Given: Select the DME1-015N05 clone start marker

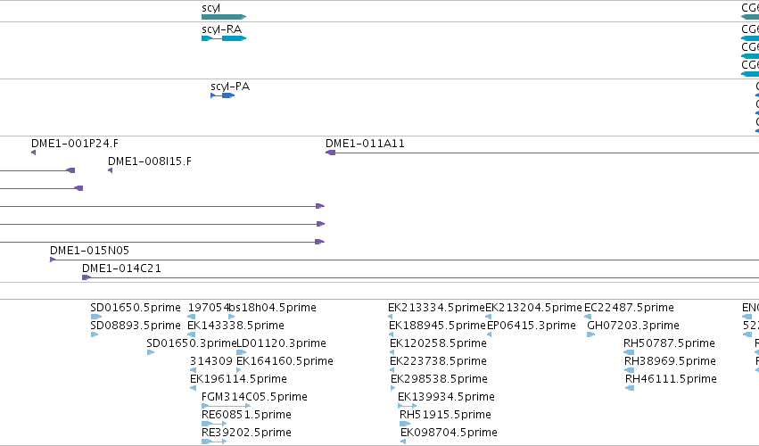Looking at the screenshot, I should click(x=53, y=260).
